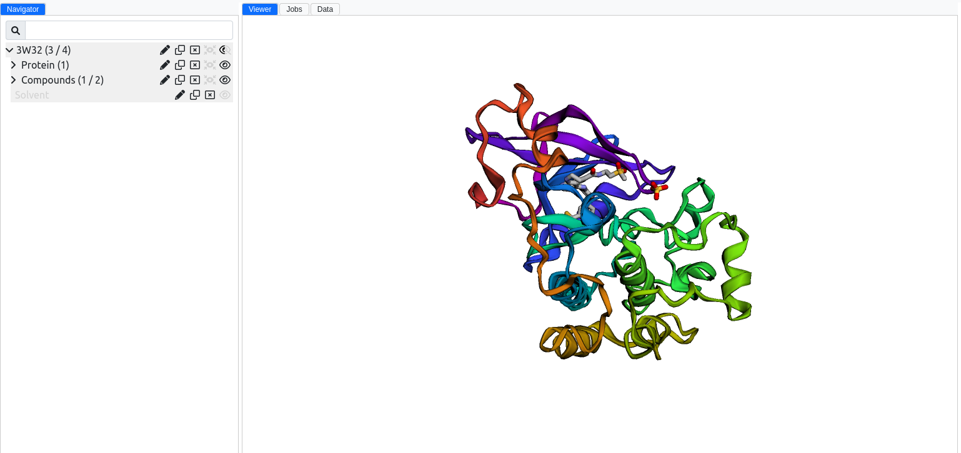Image resolution: width=961 pixels, height=453 pixels.
Task: Duplicate the 3W32 entry
Action: tap(180, 50)
